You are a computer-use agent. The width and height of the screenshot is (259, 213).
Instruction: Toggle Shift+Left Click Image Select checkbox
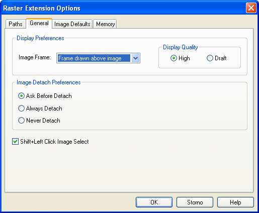point(15,142)
